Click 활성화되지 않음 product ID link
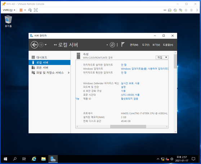Image resolution: width=201 pixels, height=164 pixels. coord(129,99)
